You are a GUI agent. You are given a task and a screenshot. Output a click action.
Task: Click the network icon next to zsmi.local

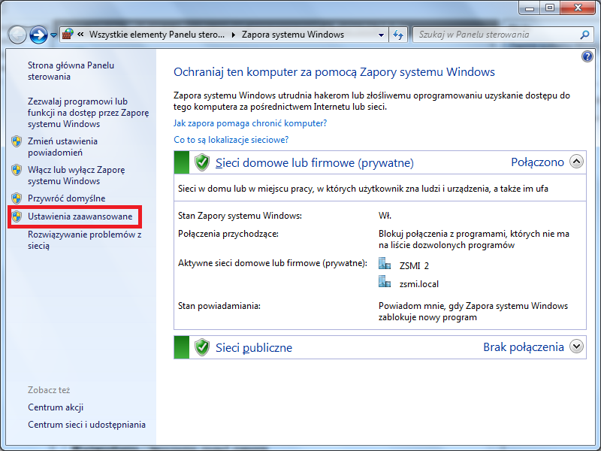385,282
